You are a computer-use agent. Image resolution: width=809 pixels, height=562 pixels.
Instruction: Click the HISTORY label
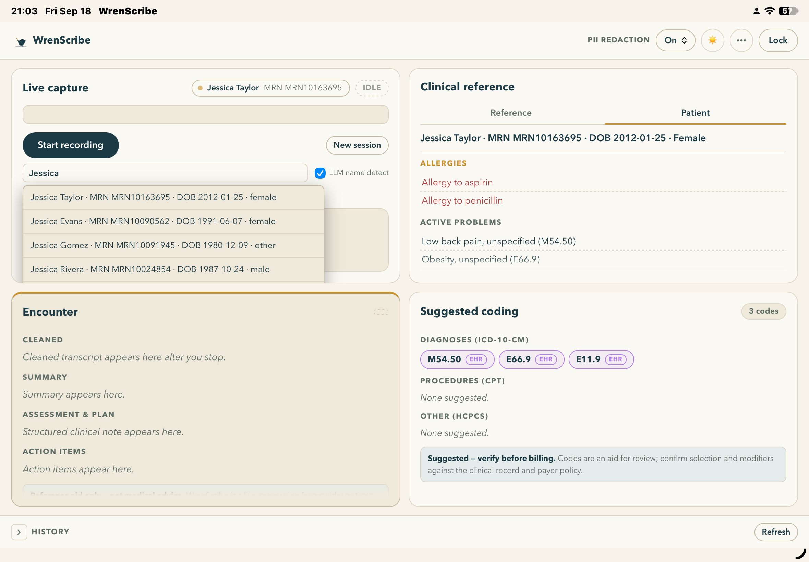tap(50, 532)
